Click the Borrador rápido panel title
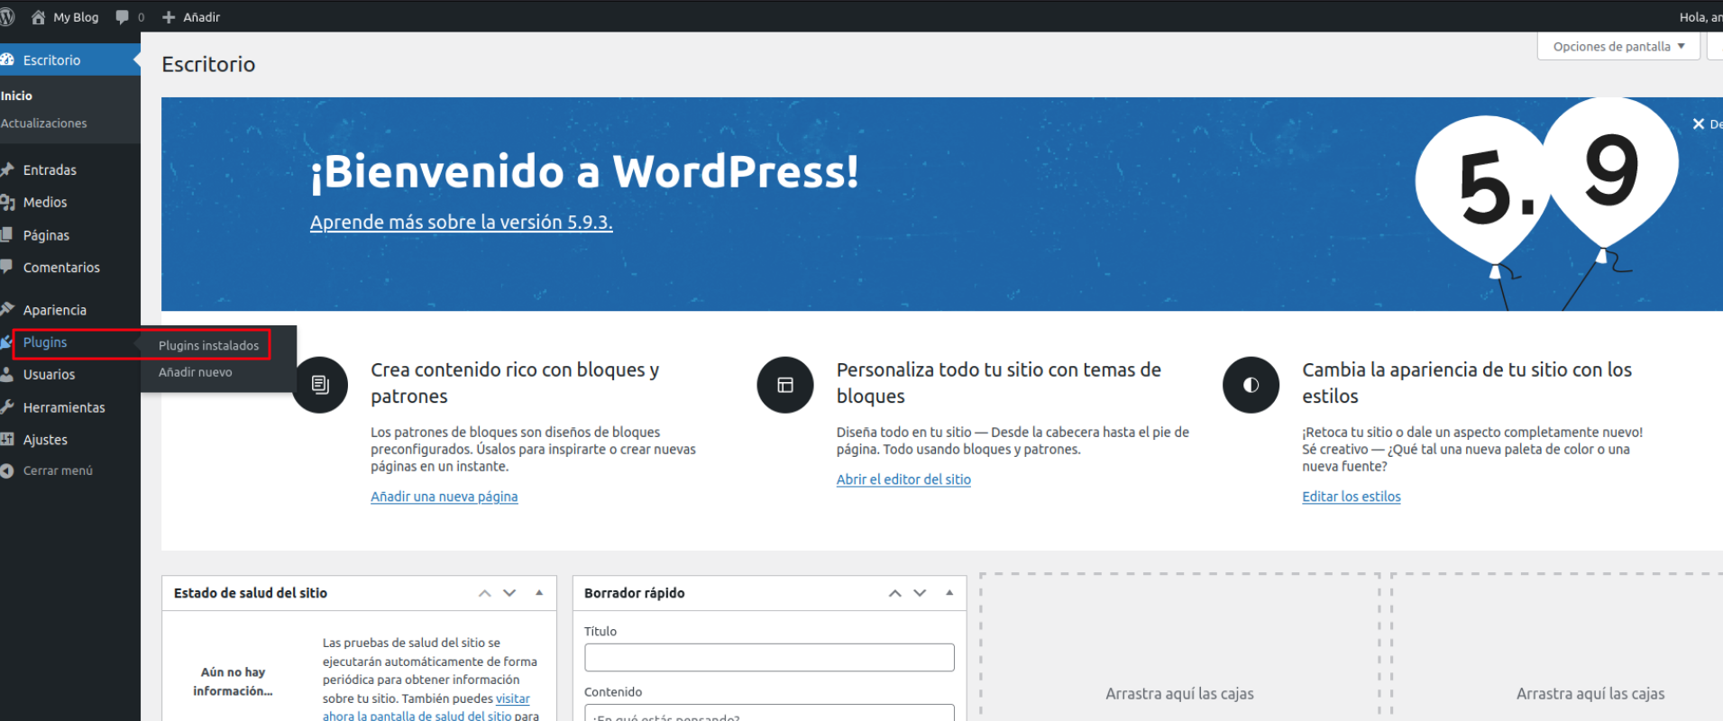 (635, 593)
